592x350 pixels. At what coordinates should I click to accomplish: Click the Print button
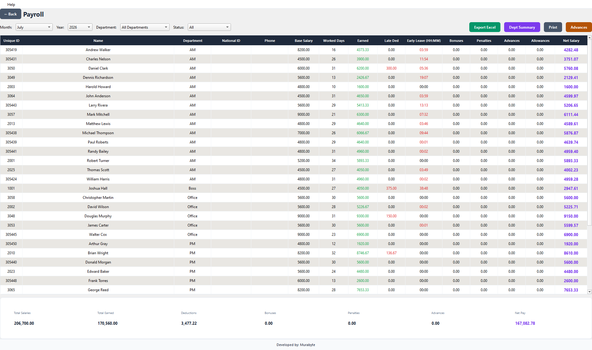pos(553,27)
